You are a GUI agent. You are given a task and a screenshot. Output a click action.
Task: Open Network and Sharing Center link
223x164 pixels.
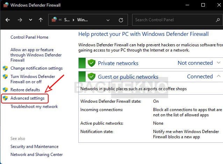37,155
